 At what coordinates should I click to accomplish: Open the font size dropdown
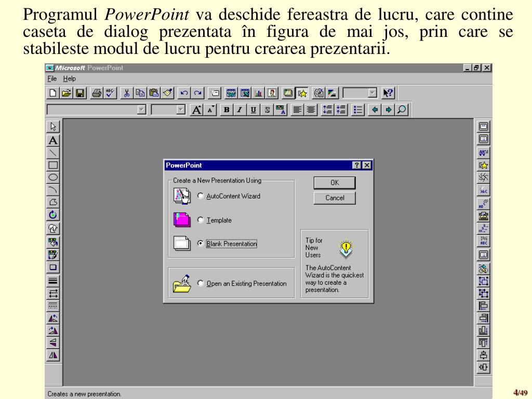(x=181, y=110)
